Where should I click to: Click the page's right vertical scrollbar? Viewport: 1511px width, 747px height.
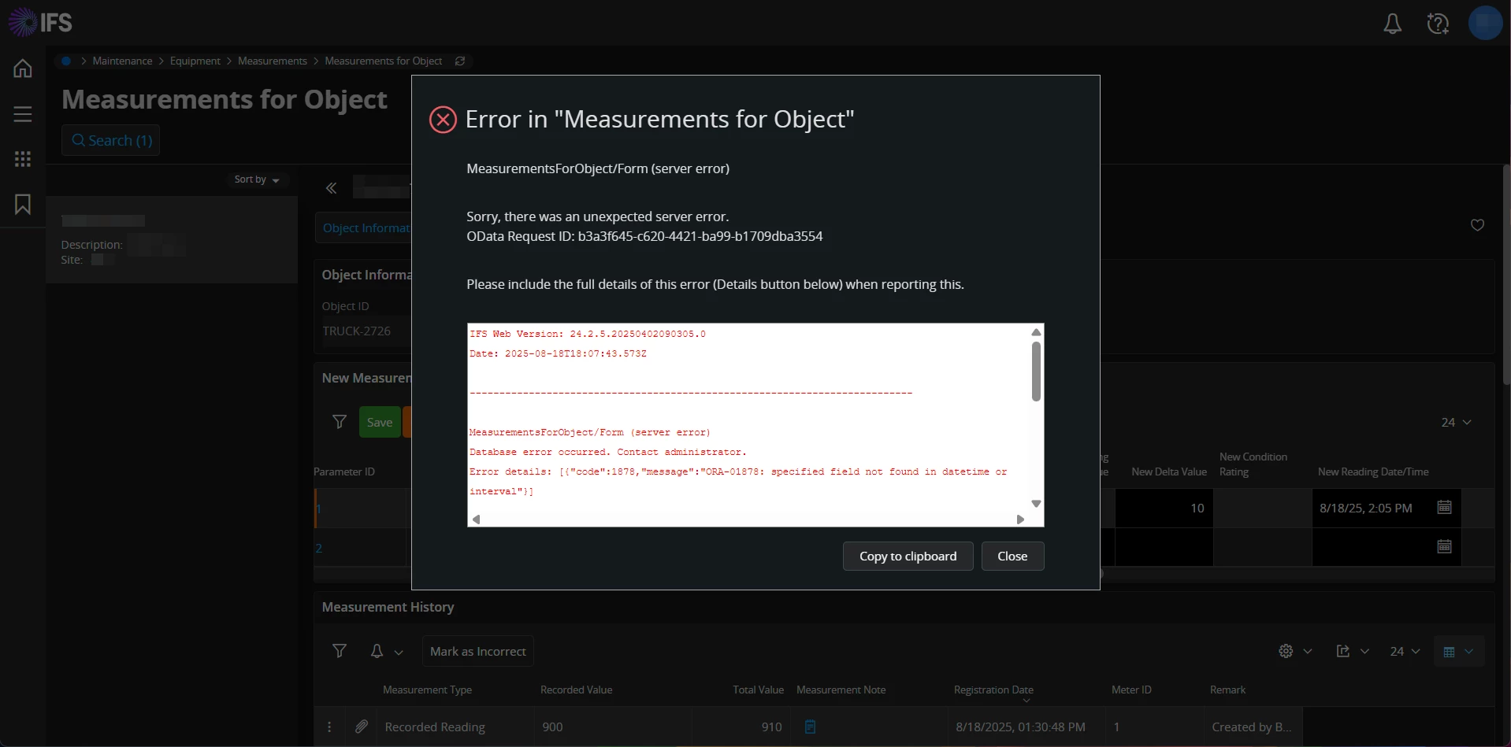click(x=1506, y=274)
